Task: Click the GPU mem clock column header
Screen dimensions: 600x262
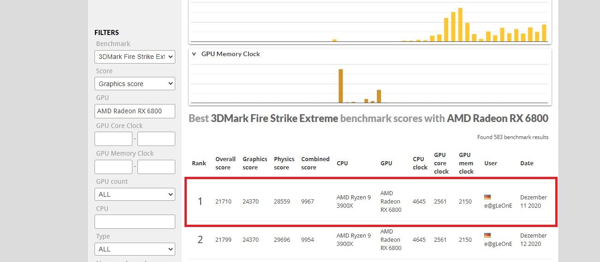Action: click(466, 163)
